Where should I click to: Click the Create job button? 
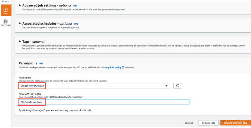click(x=208, y=123)
